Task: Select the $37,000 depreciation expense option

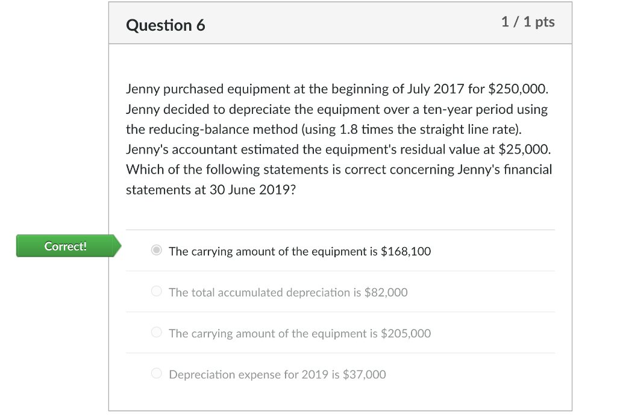Action: coord(155,373)
